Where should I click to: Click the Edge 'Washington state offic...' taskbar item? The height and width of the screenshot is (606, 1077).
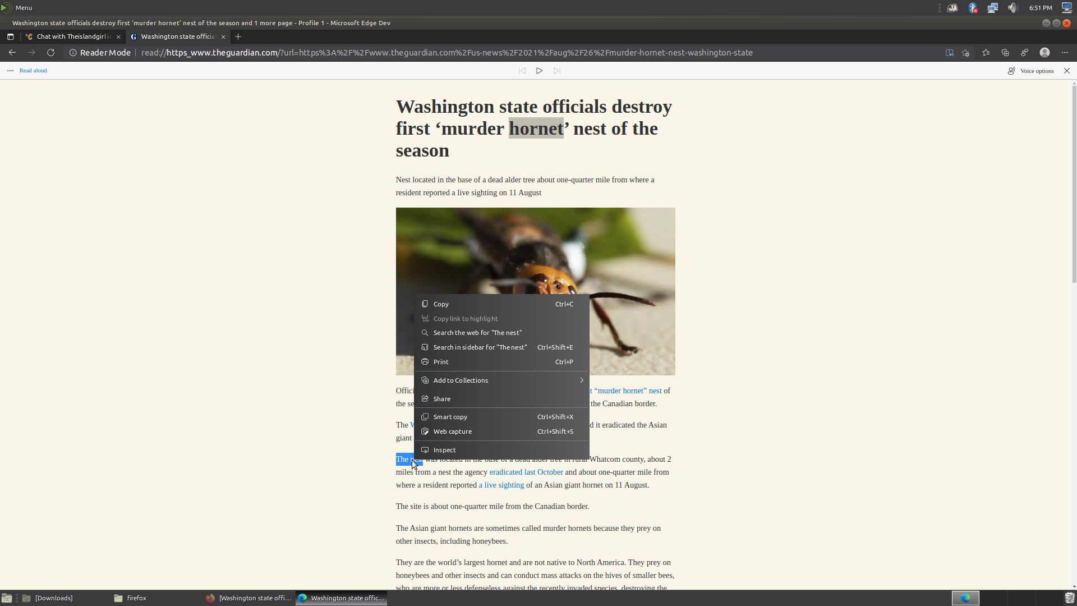coord(342,598)
